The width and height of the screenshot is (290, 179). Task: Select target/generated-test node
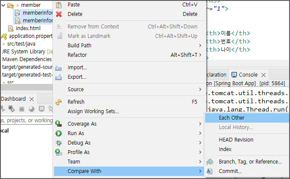27,75
